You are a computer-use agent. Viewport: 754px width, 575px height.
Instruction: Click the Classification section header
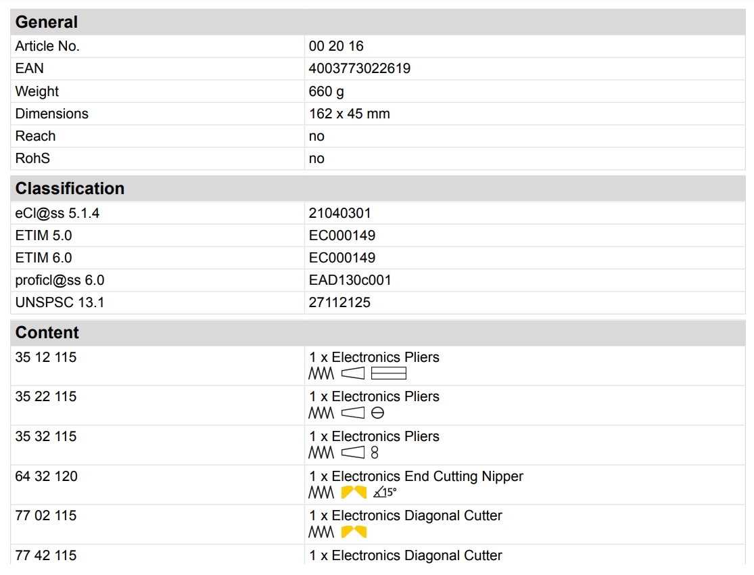coord(70,189)
